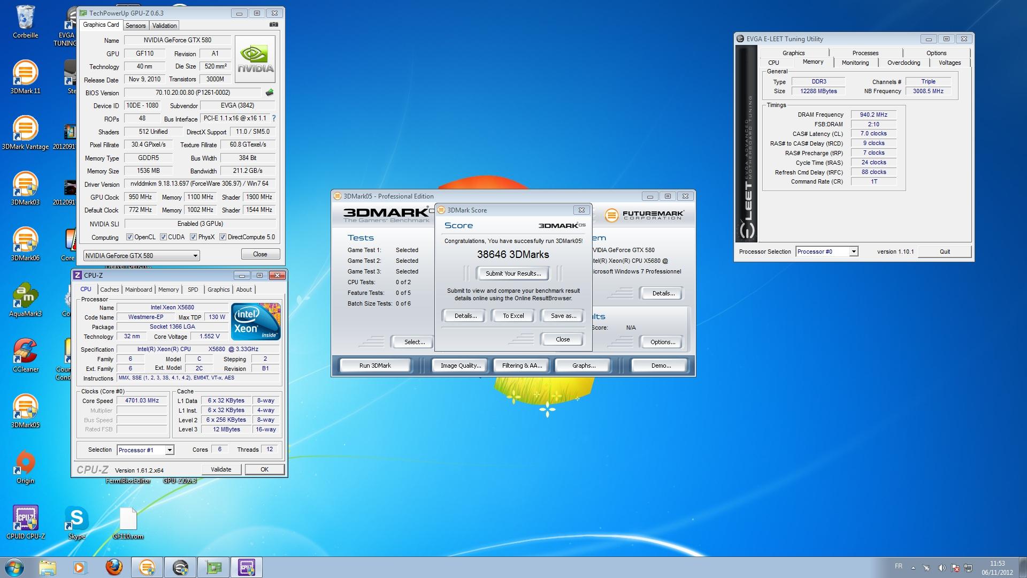Switch to the 3DMark05 taskbar button
The height and width of the screenshot is (578, 1027).
tap(147, 567)
